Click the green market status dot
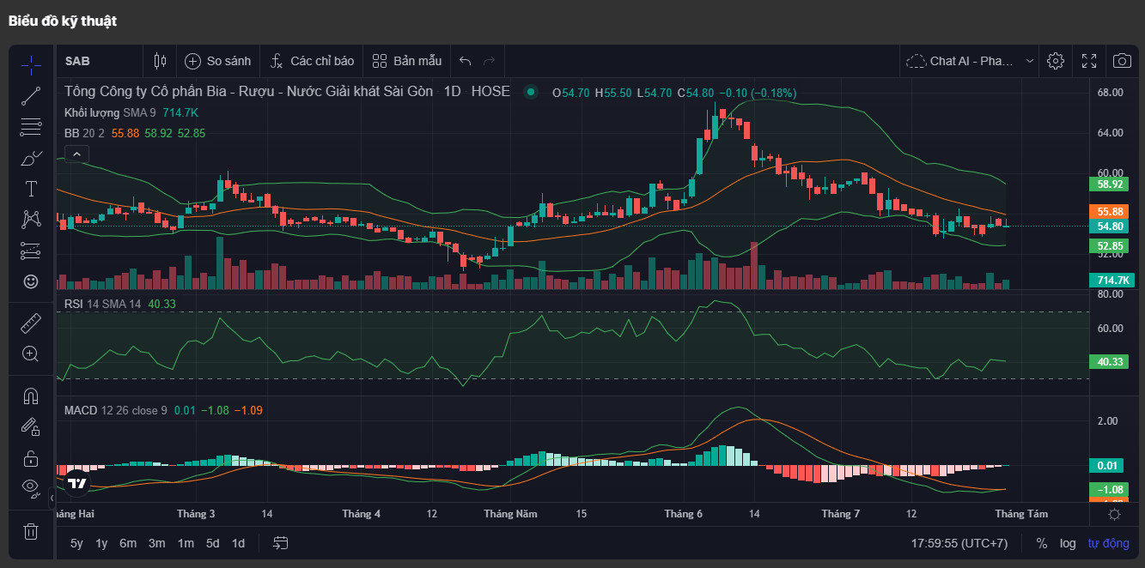The height and width of the screenshot is (568, 1145). pyautogui.click(x=531, y=92)
